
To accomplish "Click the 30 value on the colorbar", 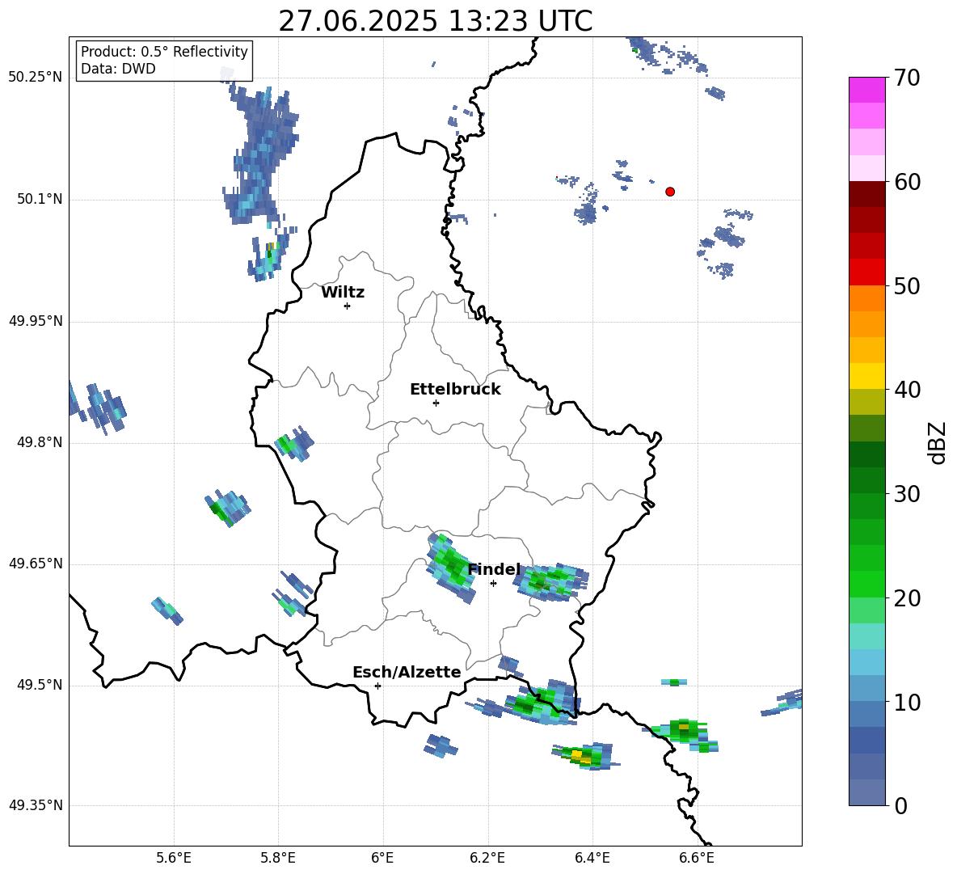I will tap(906, 493).
